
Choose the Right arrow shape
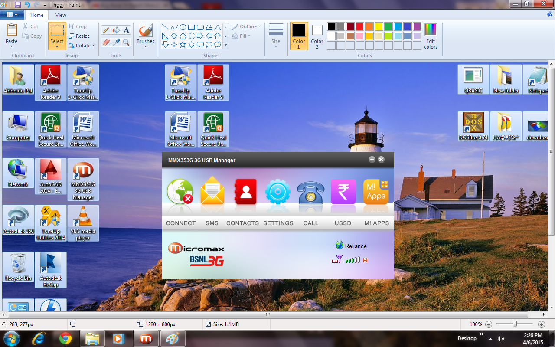pos(200,36)
